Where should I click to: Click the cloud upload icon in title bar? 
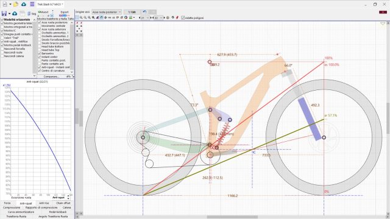[x=24, y=4]
